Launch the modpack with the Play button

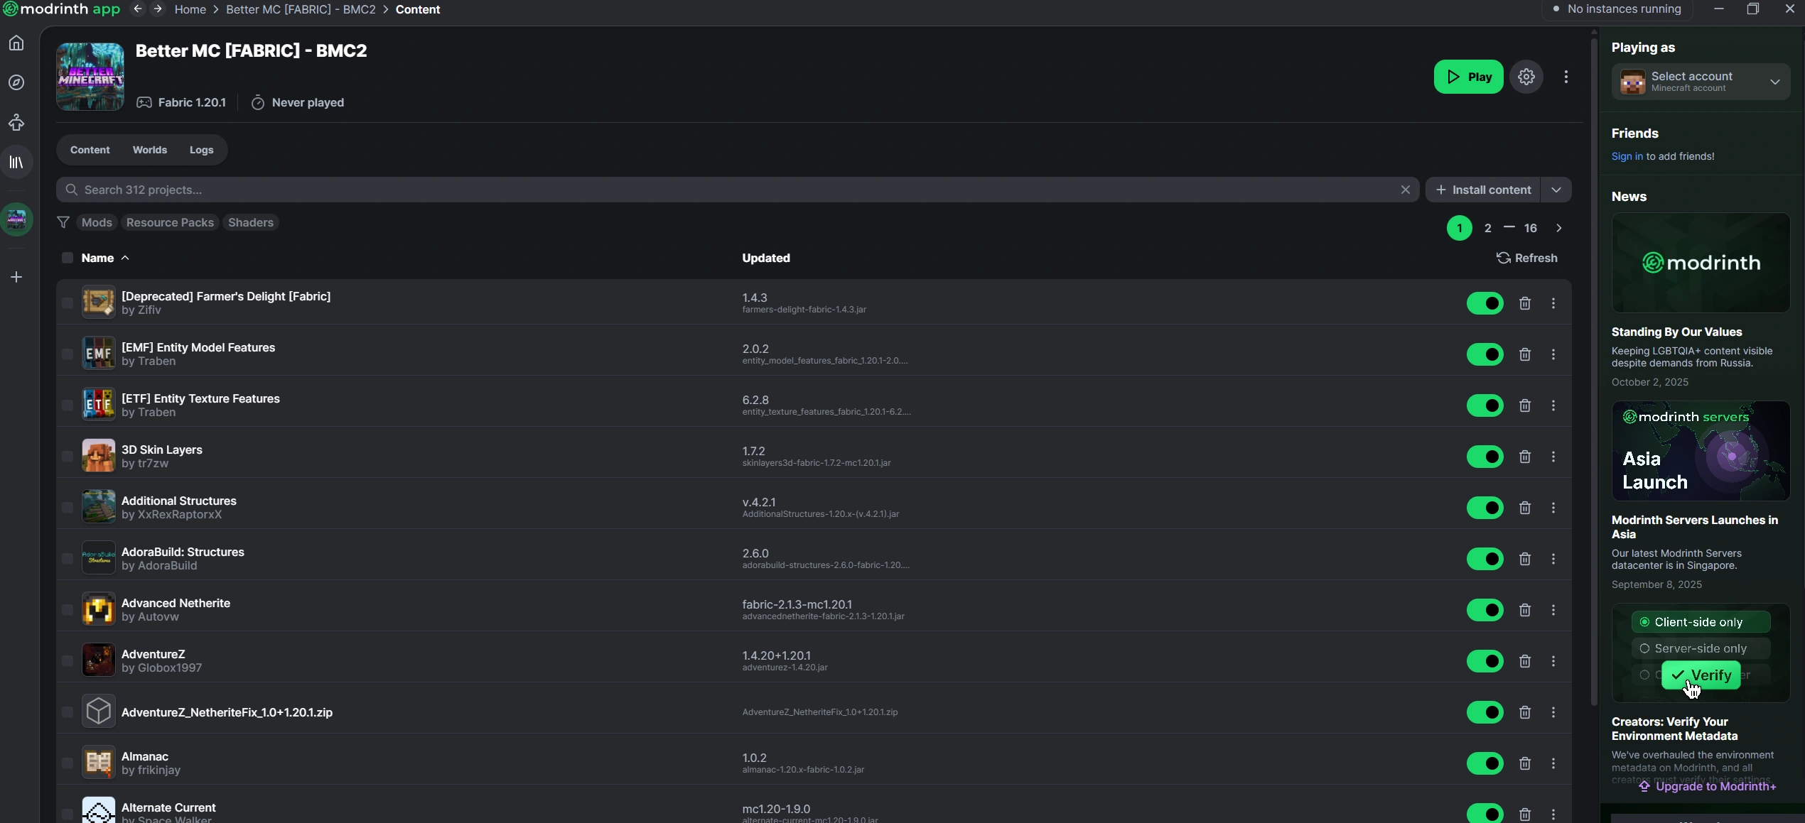pyautogui.click(x=1468, y=77)
